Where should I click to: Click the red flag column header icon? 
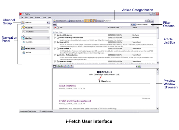tap(55, 28)
